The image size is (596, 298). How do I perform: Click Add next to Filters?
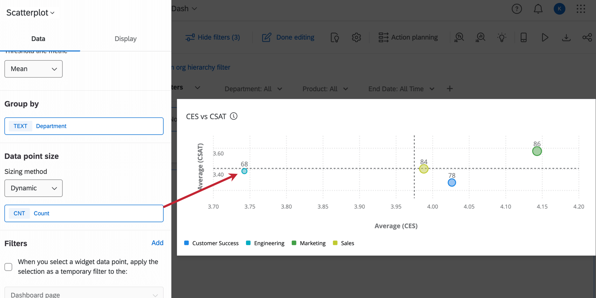157,243
